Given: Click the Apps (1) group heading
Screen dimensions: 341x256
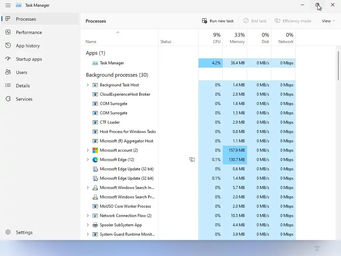Looking at the screenshot, I should pyautogui.click(x=96, y=53).
